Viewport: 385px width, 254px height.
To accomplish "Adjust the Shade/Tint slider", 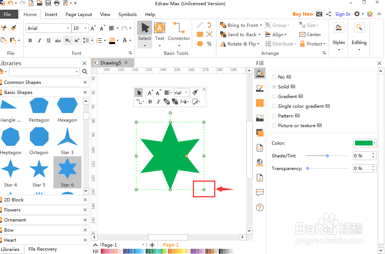I will [327, 156].
